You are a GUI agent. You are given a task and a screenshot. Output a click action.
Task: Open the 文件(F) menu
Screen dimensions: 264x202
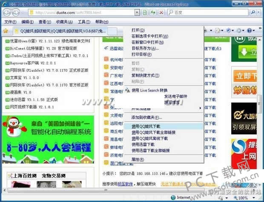point(10,22)
